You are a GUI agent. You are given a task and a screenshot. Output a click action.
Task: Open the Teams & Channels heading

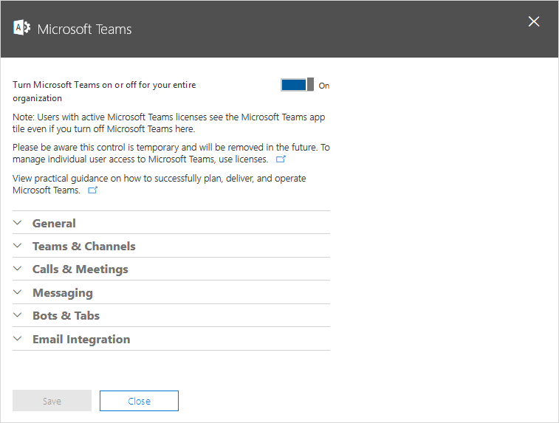(x=84, y=247)
